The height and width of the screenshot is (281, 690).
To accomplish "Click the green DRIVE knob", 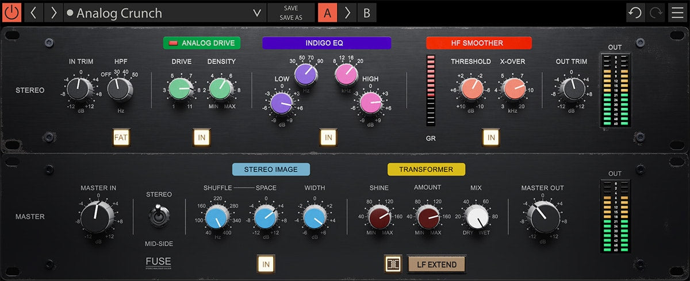I will (182, 90).
